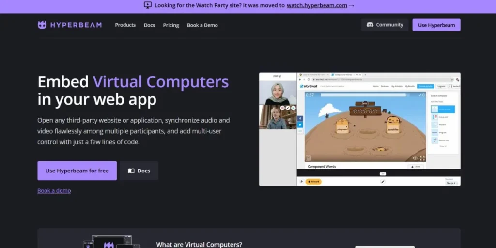The height and width of the screenshot is (248, 496).
Task: Click the Hyperbeam cat logo icon
Action: tap(42, 25)
